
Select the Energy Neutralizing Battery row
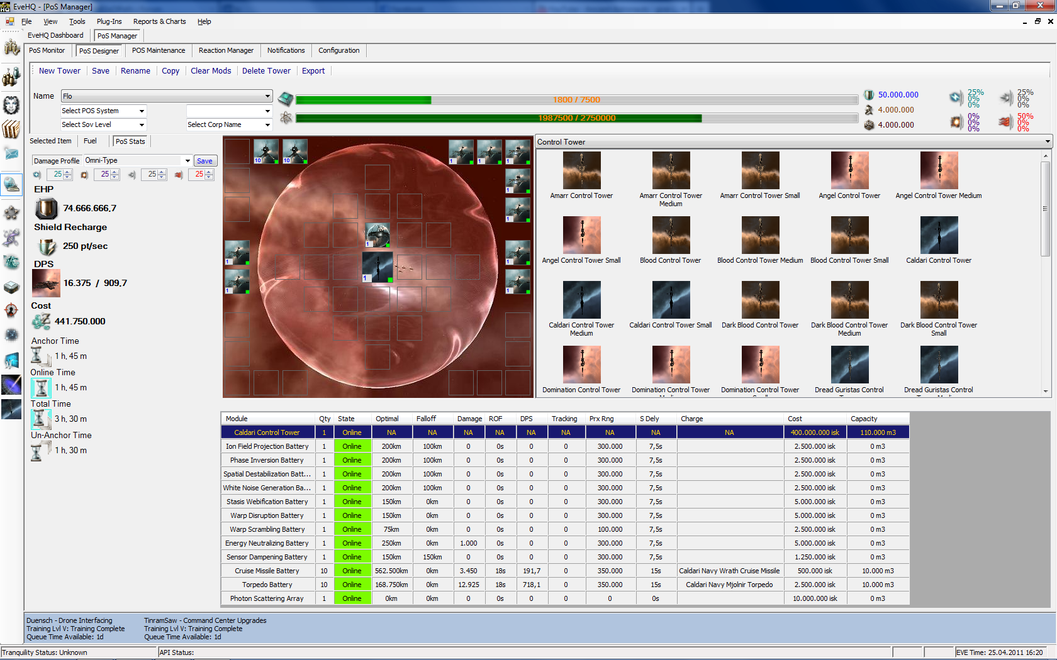pos(565,543)
